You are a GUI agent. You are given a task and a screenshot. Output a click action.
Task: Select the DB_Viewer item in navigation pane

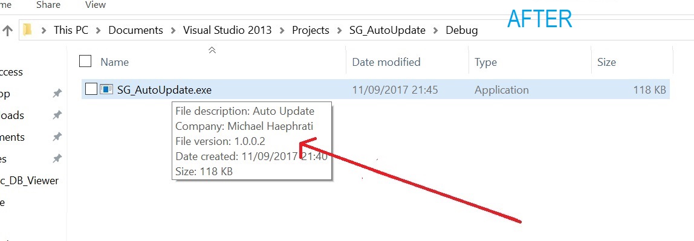pyautogui.click(x=29, y=181)
